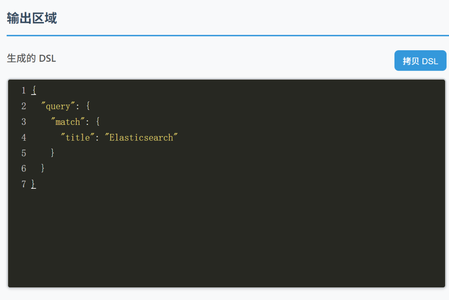Screen dimensions: 449x300
Task: Click line number 4 in the gutter
Action: pos(24,137)
